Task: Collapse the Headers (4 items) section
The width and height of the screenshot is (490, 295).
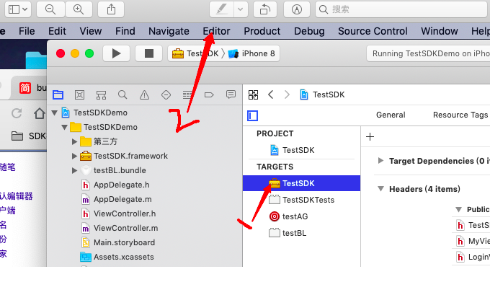Action: pos(380,189)
